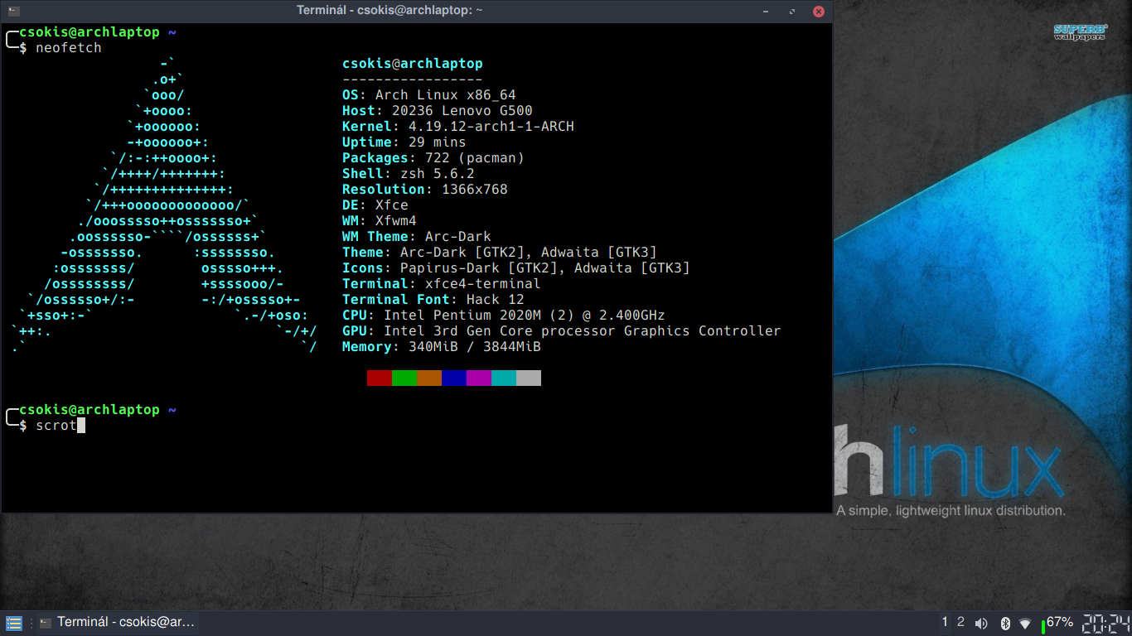Click the magenta color block in neofetch
Screen dimensions: 1132x636
tap(479, 378)
